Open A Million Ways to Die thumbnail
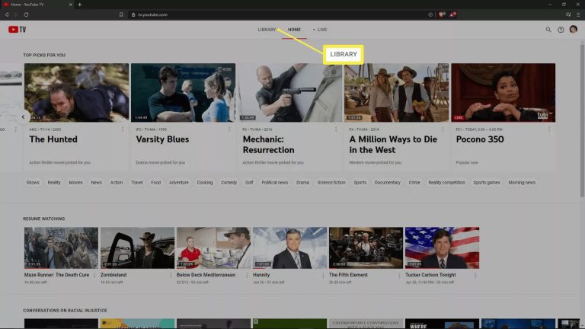Image resolution: width=585 pixels, height=329 pixels. [397, 92]
